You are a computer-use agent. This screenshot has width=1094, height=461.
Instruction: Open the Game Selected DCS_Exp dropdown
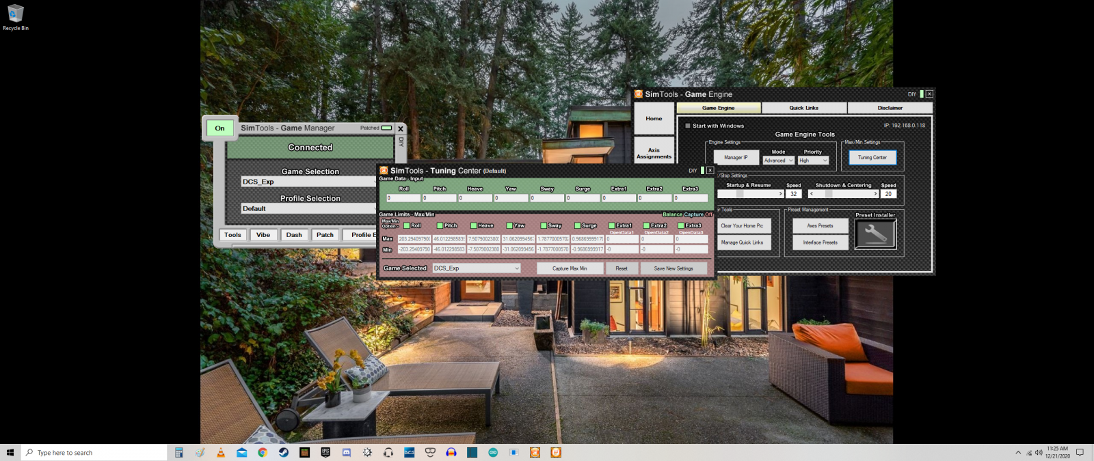tap(477, 268)
